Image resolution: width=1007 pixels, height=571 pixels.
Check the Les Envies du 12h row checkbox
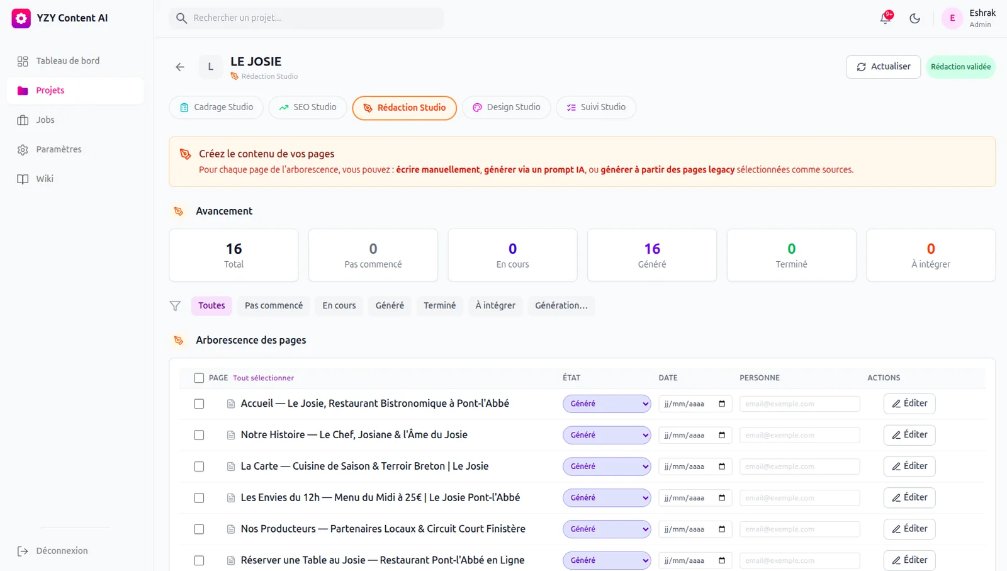coord(199,498)
